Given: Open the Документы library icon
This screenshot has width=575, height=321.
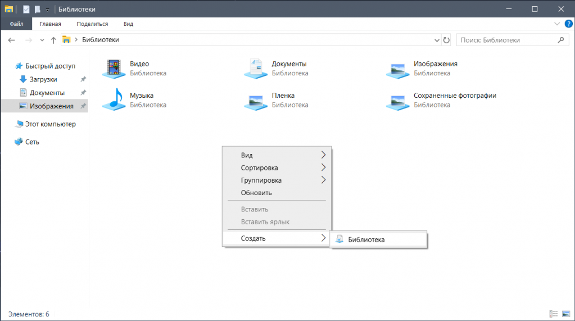Looking at the screenshot, I should [256, 68].
